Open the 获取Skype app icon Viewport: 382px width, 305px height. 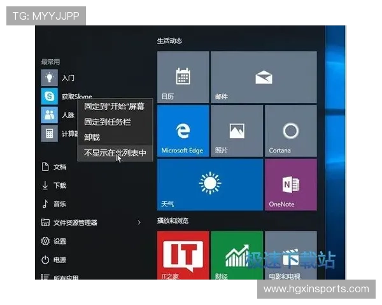coord(49,97)
